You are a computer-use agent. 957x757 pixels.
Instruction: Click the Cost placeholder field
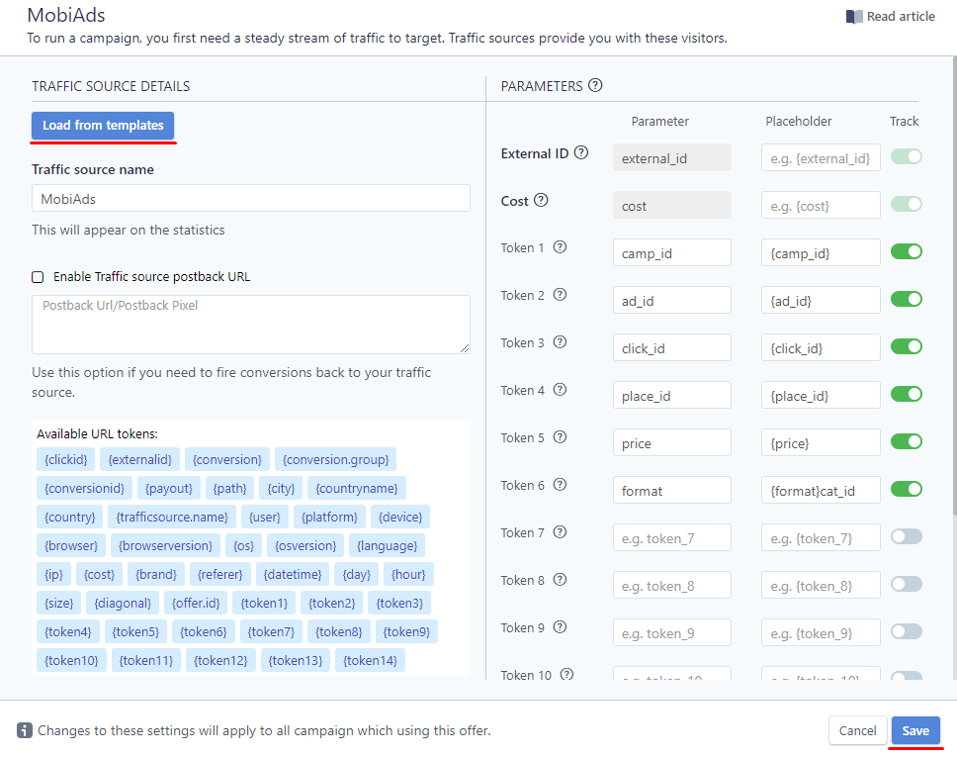821,205
